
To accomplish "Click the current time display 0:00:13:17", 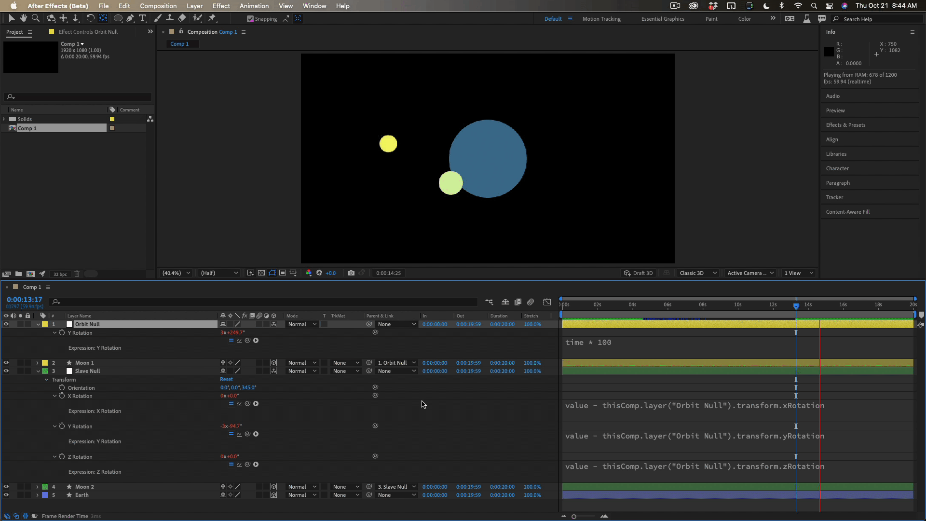I will [24, 300].
